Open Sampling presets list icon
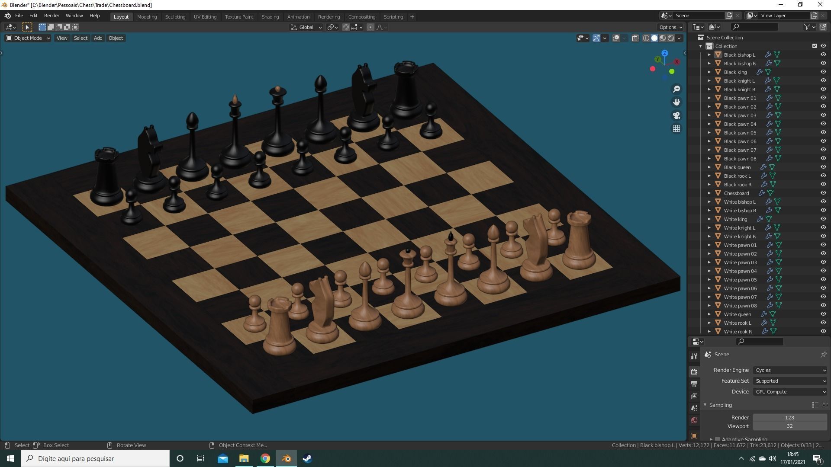 [x=815, y=405]
